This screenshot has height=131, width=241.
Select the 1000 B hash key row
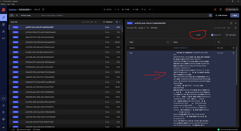pos(65,72)
